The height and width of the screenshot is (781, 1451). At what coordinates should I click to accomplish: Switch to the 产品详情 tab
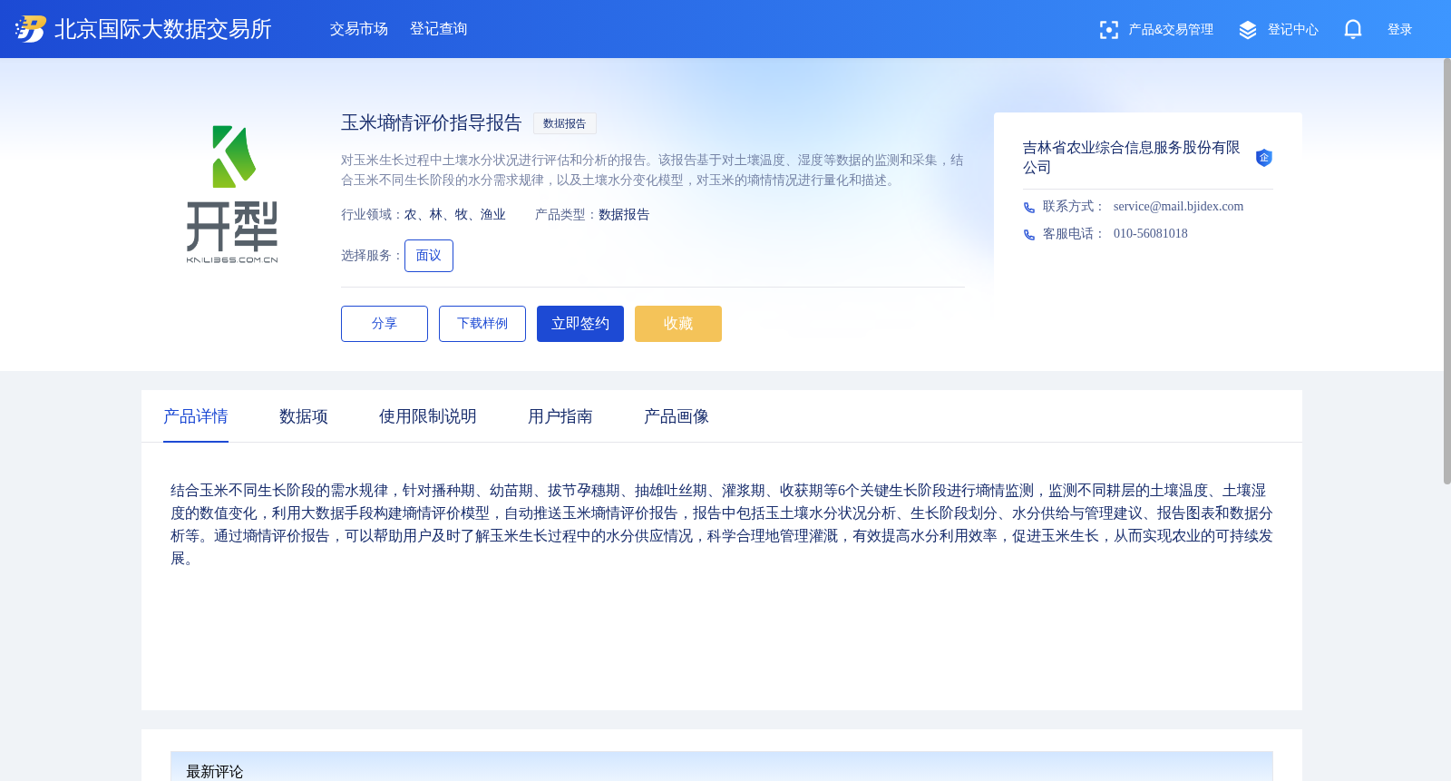[196, 416]
